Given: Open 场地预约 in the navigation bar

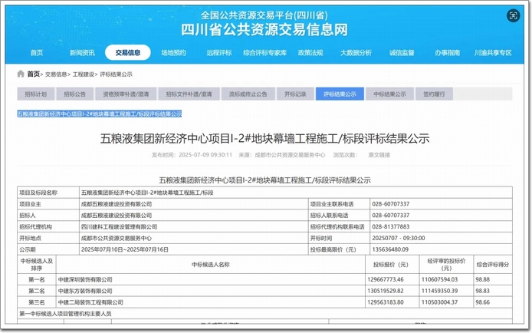Looking at the screenshot, I should (x=173, y=53).
